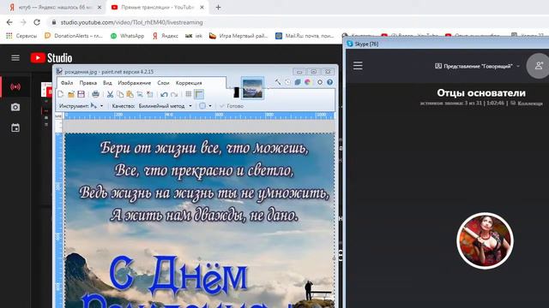Image resolution: width=549 pixels, height=308 pixels.
Task: Open the Вид menu in paint.net
Action: tap(107, 83)
